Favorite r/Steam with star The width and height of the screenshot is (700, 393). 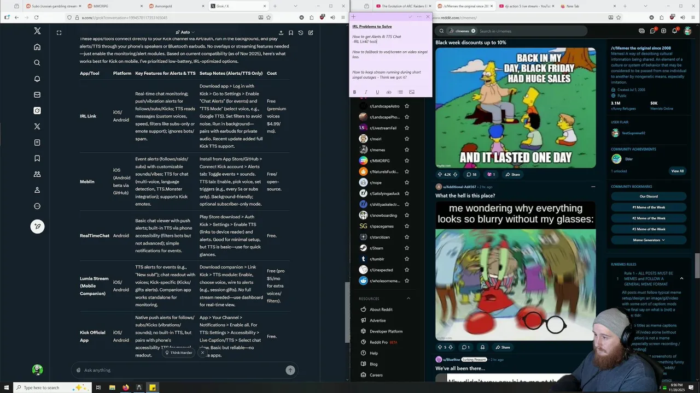pyautogui.click(x=406, y=248)
